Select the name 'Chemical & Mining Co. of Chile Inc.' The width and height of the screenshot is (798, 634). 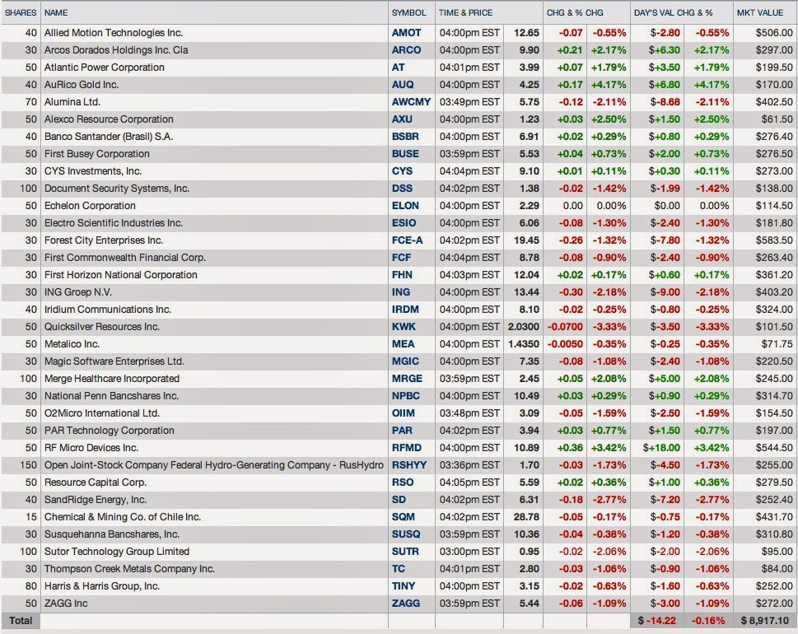coord(123,517)
